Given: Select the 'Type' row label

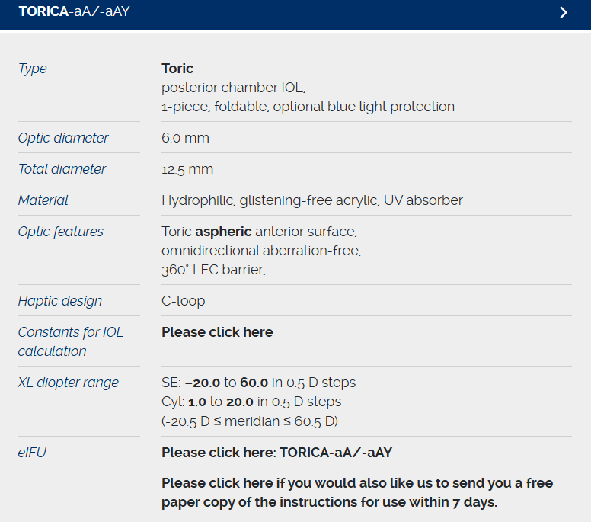Looking at the screenshot, I should coord(33,69).
